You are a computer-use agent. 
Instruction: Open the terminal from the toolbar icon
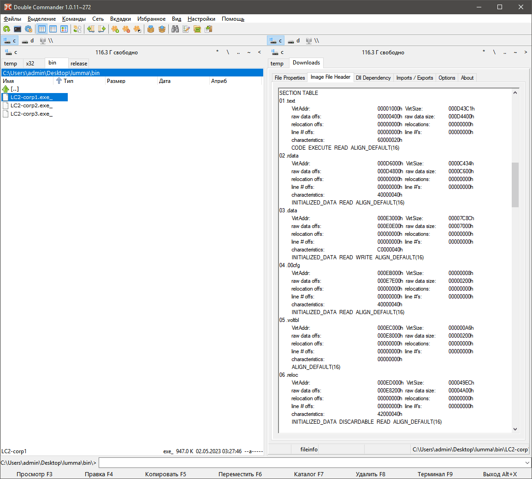pos(18,29)
